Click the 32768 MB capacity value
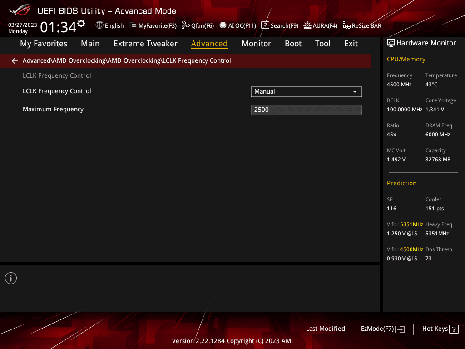The height and width of the screenshot is (349, 465). (x=438, y=160)
